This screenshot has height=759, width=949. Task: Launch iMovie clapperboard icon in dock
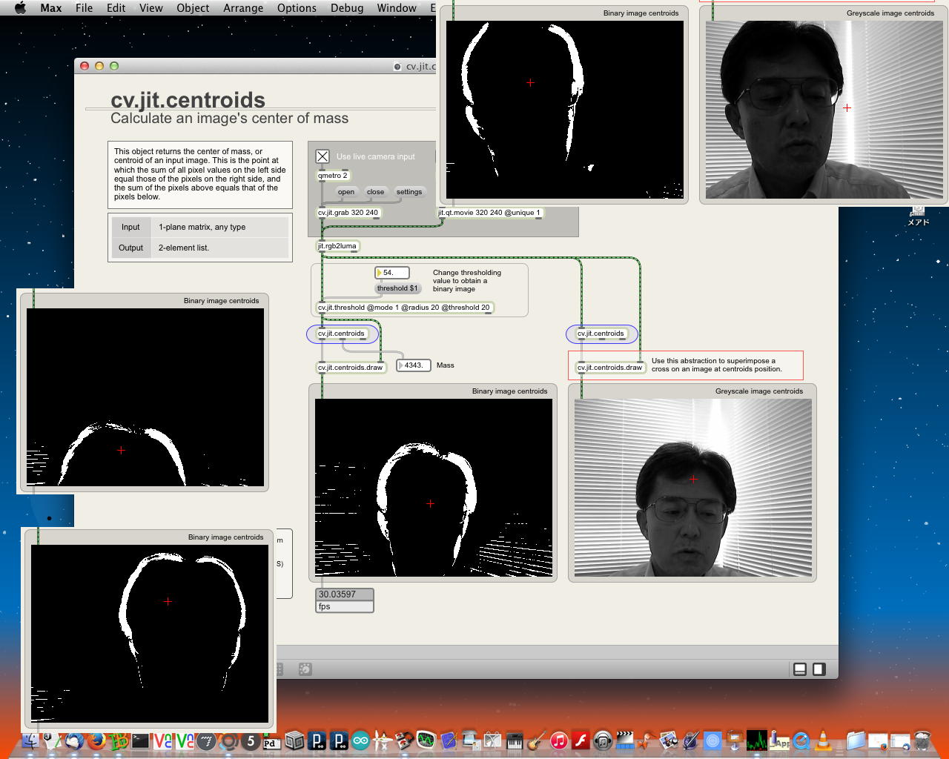[625, 740]
